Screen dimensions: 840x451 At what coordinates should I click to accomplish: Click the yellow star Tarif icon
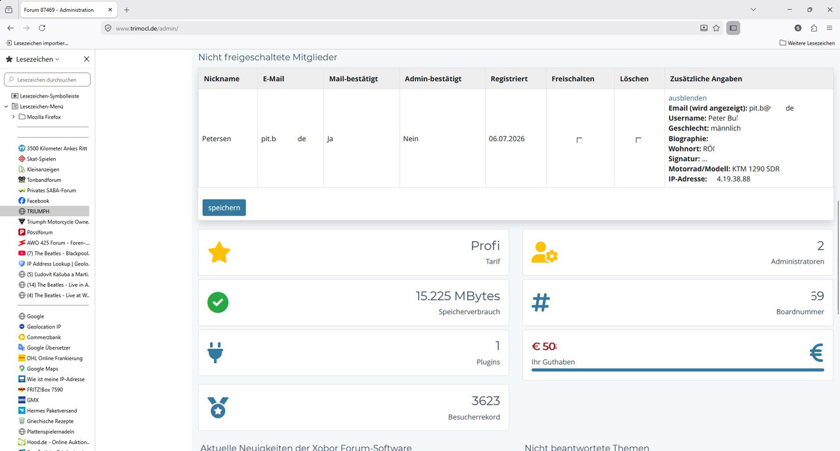tap(219, 252)
